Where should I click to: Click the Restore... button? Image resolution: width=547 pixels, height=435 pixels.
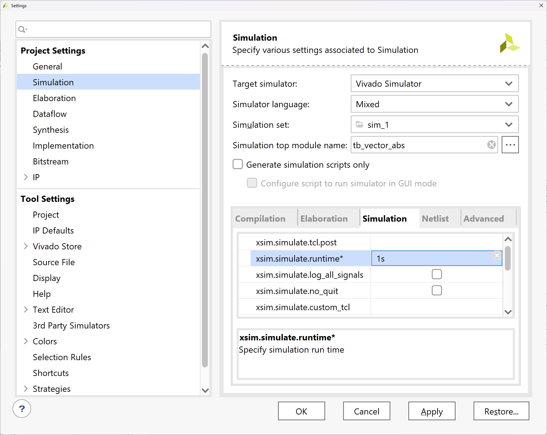501,411
